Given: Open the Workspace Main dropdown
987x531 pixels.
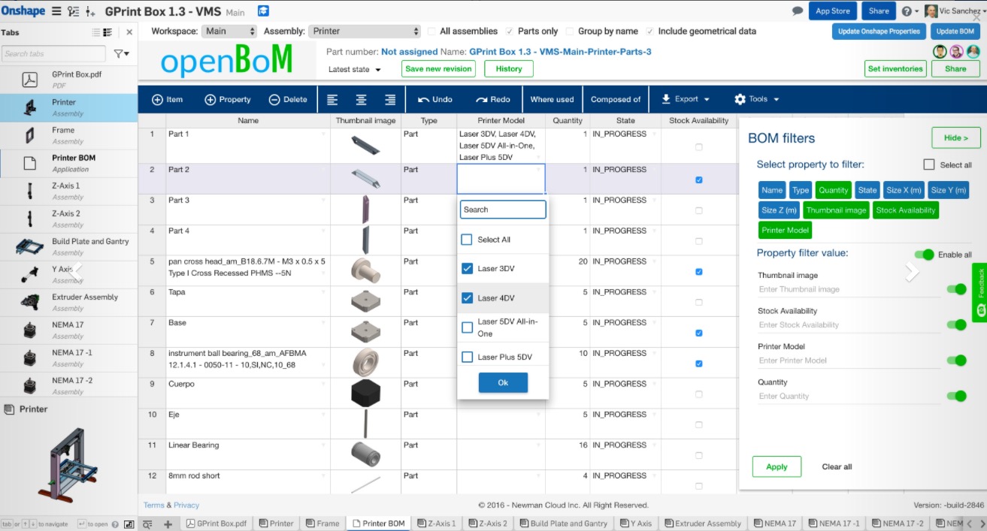Looking at the screenshot, I should pyautogui.click(x=229, y=32).
